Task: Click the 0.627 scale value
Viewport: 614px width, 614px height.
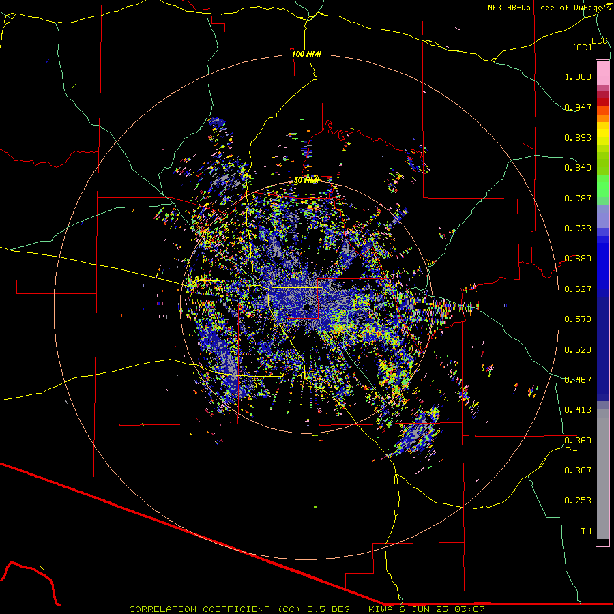Action: (x=578, y=289)
